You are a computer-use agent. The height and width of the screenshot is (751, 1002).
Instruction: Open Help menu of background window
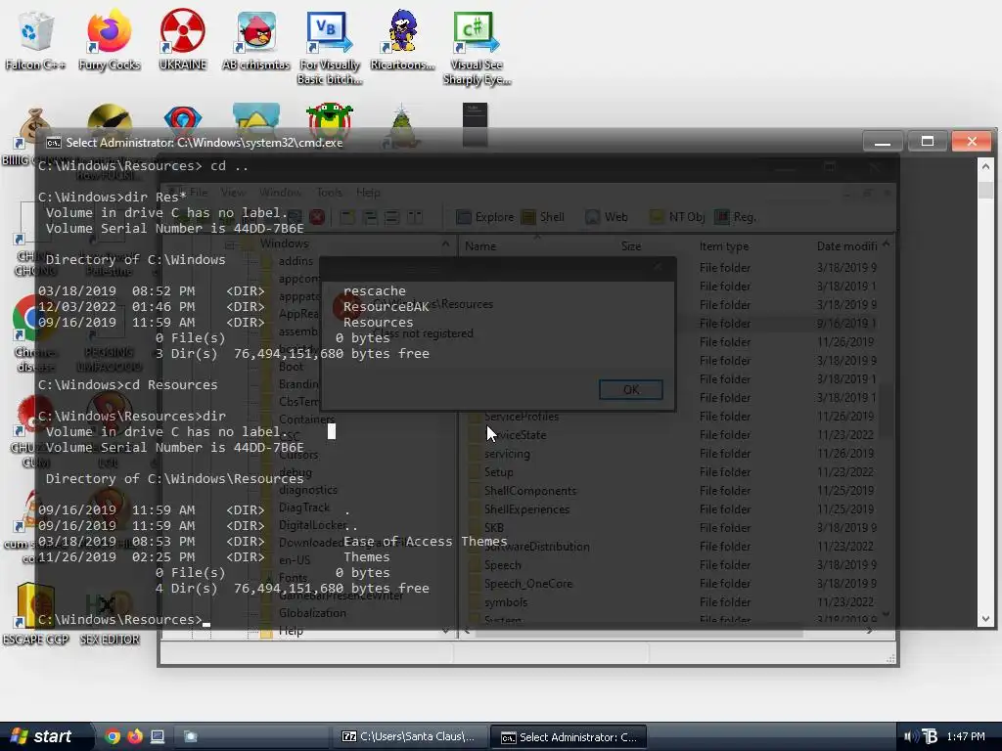[368, 193]
